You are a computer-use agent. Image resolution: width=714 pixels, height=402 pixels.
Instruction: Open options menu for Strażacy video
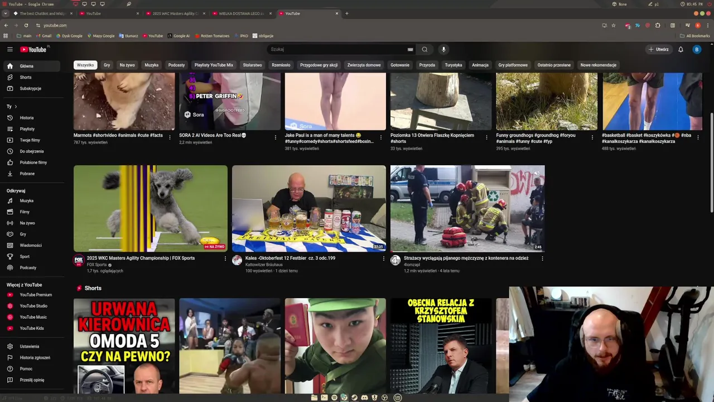542,259
